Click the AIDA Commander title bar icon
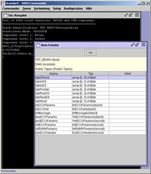The image size is (151, 174). [x=3, y=3]
